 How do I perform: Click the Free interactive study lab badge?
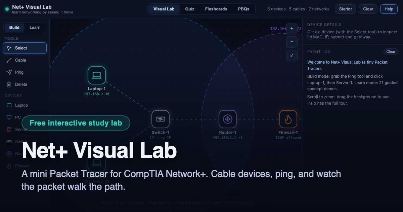click(76, 123)
